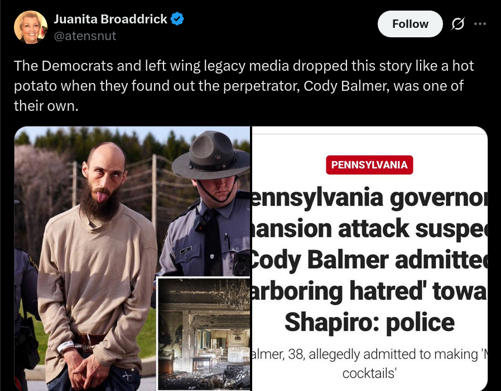Click the name Cody Balmer in the tweet
The width and height of the screenshot is (501, 391).
346,86
